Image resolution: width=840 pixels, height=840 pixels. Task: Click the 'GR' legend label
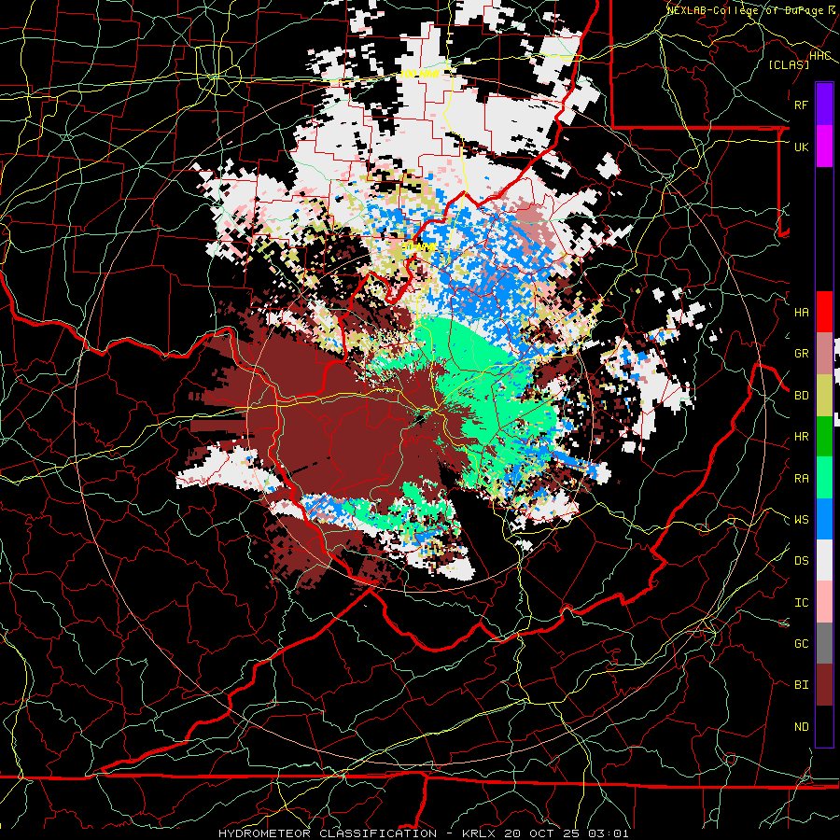(x=802, y=354)
